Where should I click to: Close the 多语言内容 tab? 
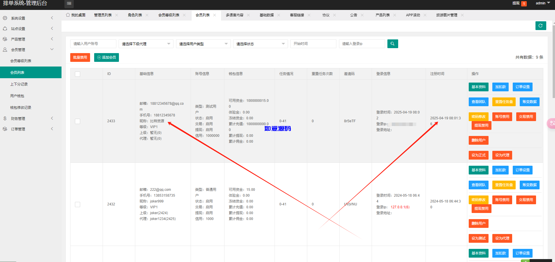[248, 15]
